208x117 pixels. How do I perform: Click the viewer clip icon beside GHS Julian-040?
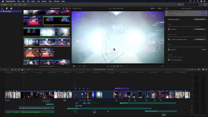(x=110, y=8)
